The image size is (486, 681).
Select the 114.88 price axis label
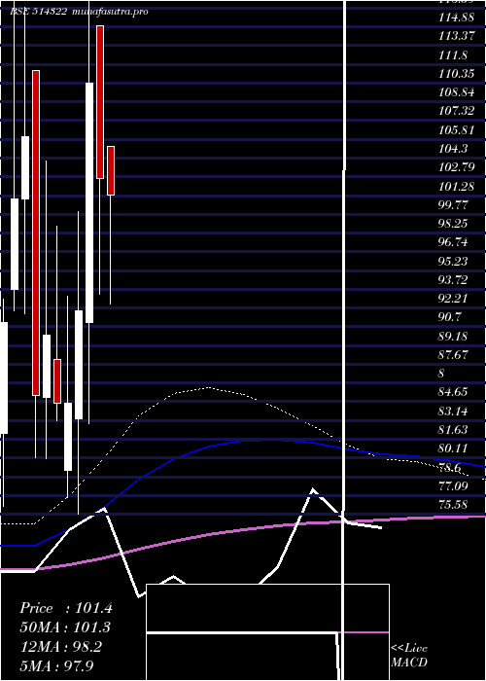pos(456,18)
